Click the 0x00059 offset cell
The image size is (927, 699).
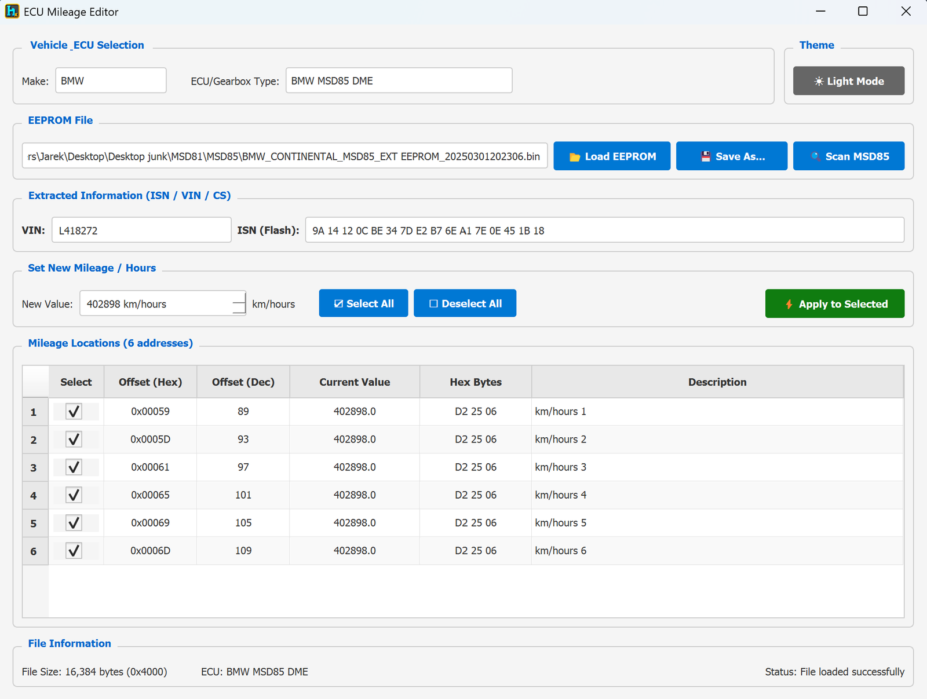151,412
